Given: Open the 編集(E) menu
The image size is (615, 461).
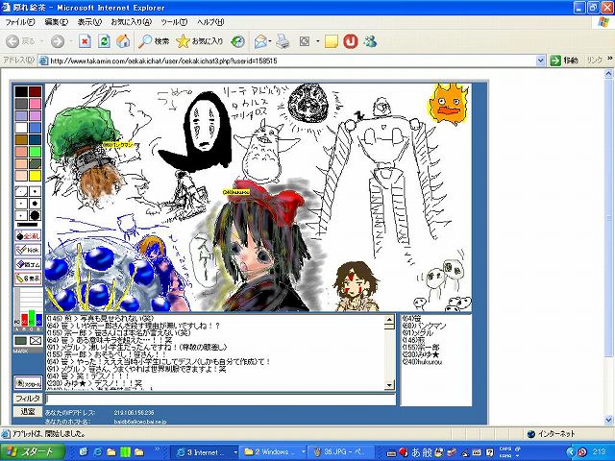Looking at the screenshot, I should [56, 22].
